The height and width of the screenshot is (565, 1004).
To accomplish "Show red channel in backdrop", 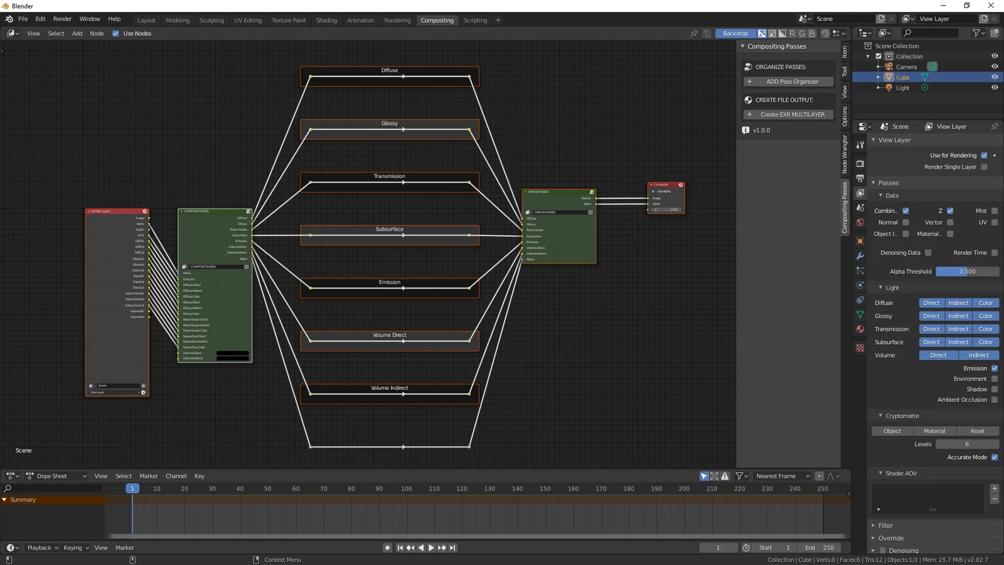I will point(792,34).
